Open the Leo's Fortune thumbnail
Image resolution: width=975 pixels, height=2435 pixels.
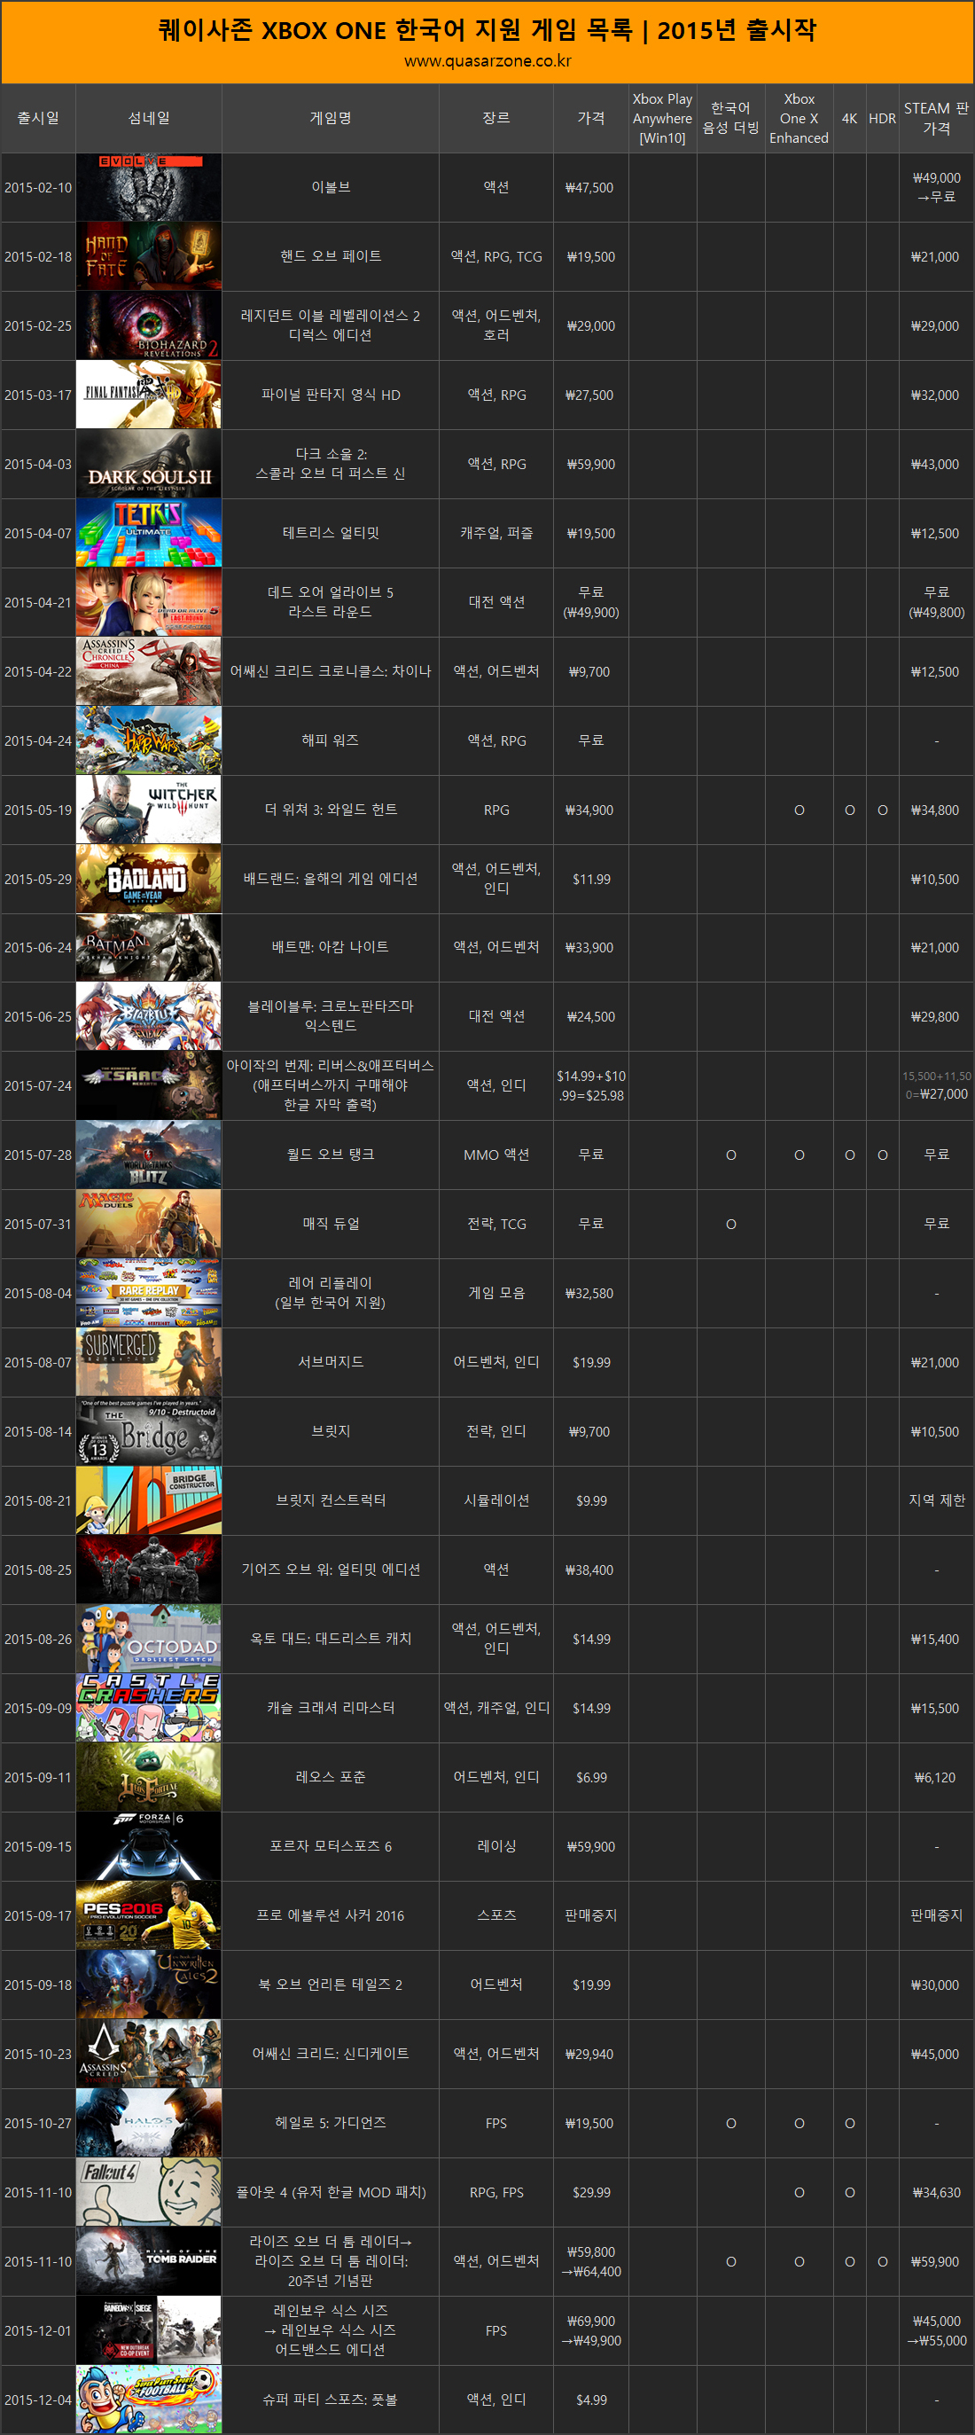point(149,1776)
